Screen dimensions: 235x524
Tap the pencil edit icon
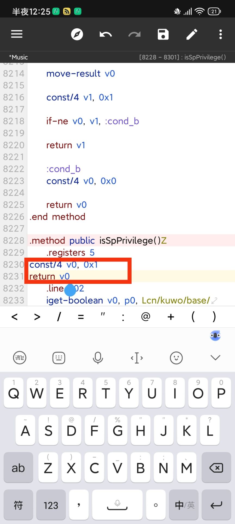pos(192,34)
